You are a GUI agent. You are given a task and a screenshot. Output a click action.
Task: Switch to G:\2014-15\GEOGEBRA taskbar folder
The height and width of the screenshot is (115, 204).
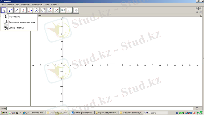tap(58, 113)
